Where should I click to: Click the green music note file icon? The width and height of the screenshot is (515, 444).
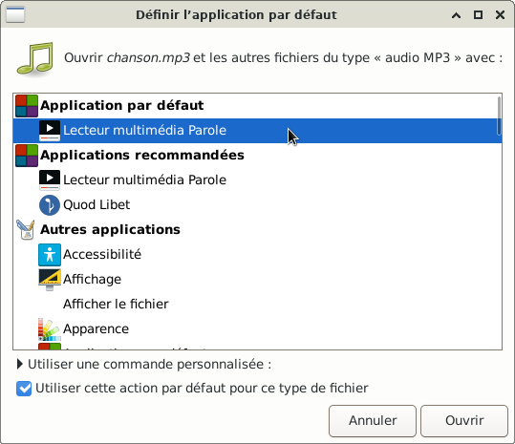35,58
